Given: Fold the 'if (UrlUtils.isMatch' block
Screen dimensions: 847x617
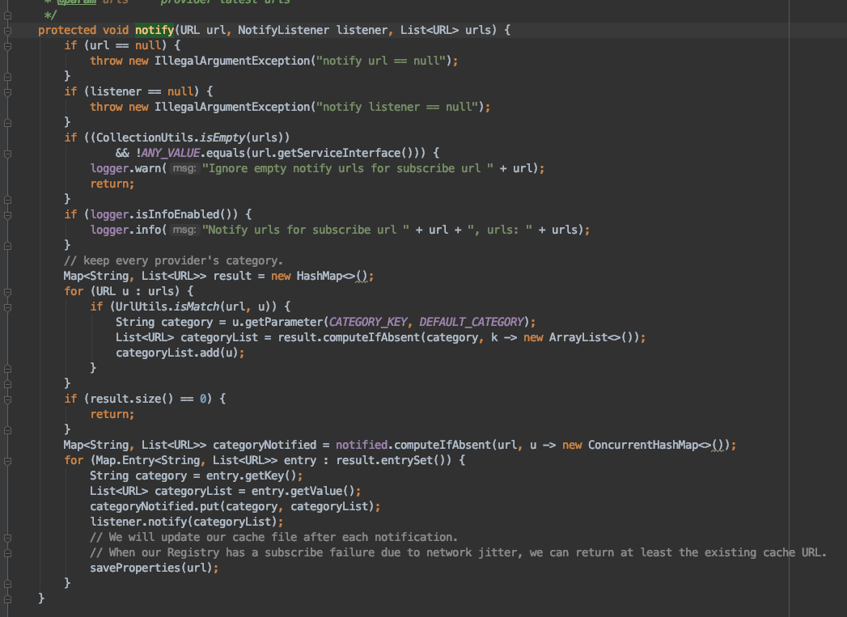Looking at the screenshot, I should click(7, 307).
